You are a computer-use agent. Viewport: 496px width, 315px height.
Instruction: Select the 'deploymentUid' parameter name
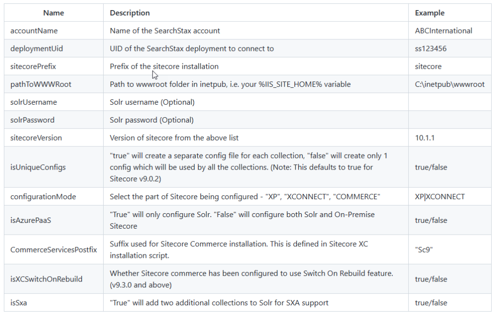(37, 48)
